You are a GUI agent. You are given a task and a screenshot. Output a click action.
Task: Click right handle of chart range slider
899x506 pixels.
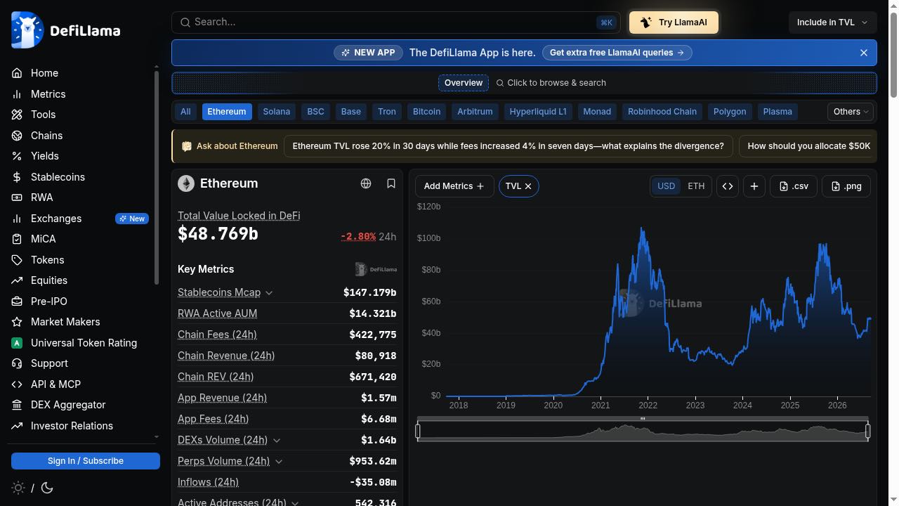(x=867, y=431)
